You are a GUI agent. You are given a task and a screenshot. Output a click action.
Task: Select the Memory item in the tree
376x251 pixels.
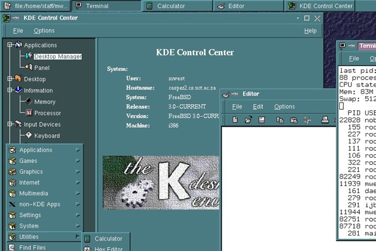click(44, 102)
